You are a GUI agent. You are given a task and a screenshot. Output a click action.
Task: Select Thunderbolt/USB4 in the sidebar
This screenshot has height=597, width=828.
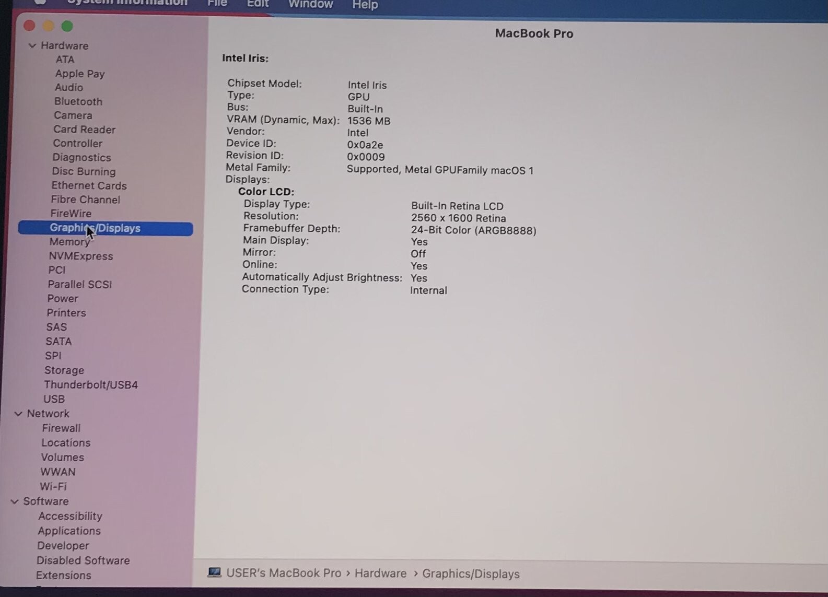91,385
